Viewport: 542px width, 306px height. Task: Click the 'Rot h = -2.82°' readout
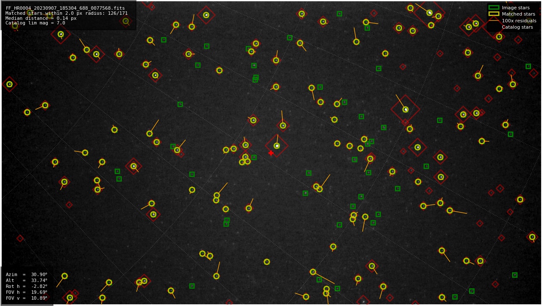(x=27, y=286)
